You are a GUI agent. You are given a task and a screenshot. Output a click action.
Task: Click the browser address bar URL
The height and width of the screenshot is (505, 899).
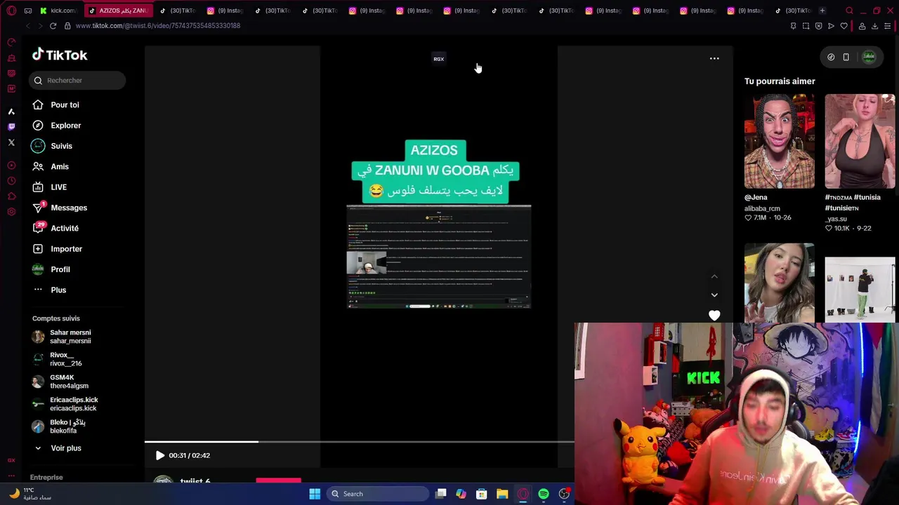157,26
